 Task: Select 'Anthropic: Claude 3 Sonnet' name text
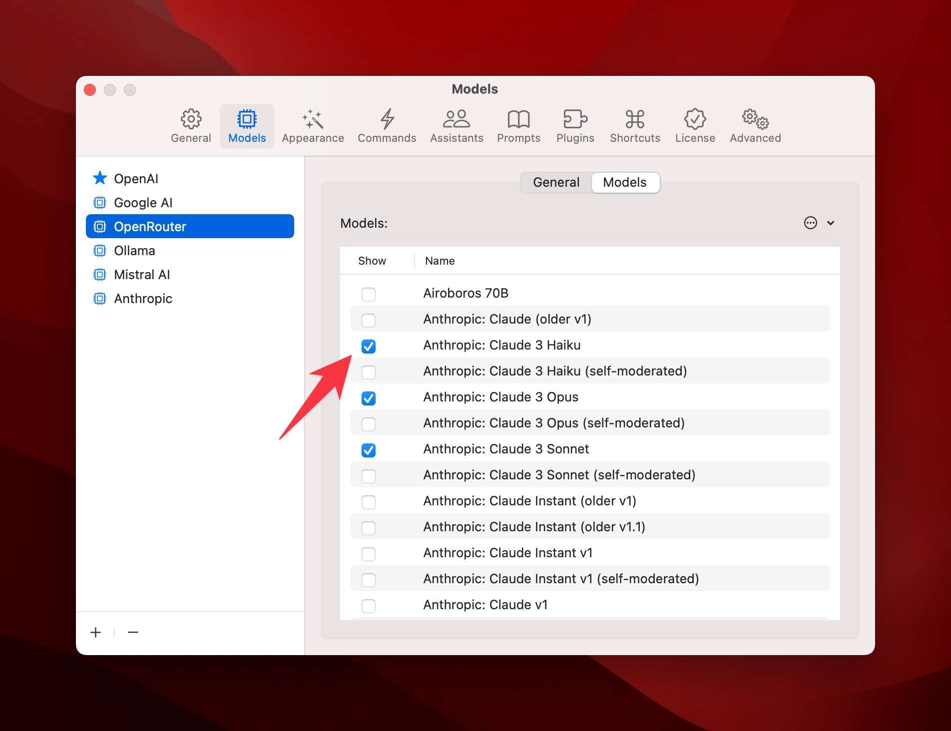point(506,449)
